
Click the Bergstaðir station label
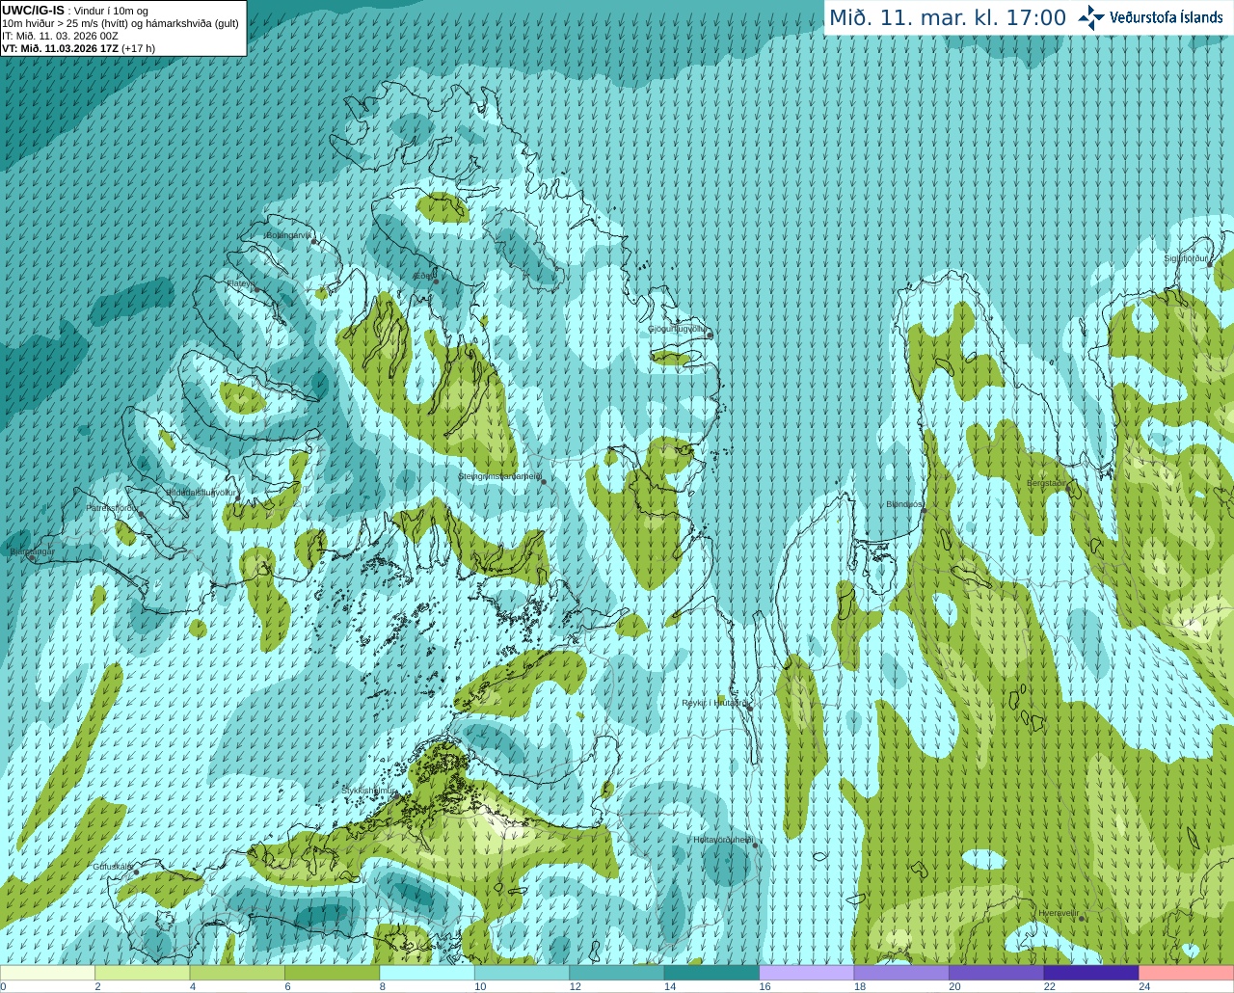[x=1048, y=483]
